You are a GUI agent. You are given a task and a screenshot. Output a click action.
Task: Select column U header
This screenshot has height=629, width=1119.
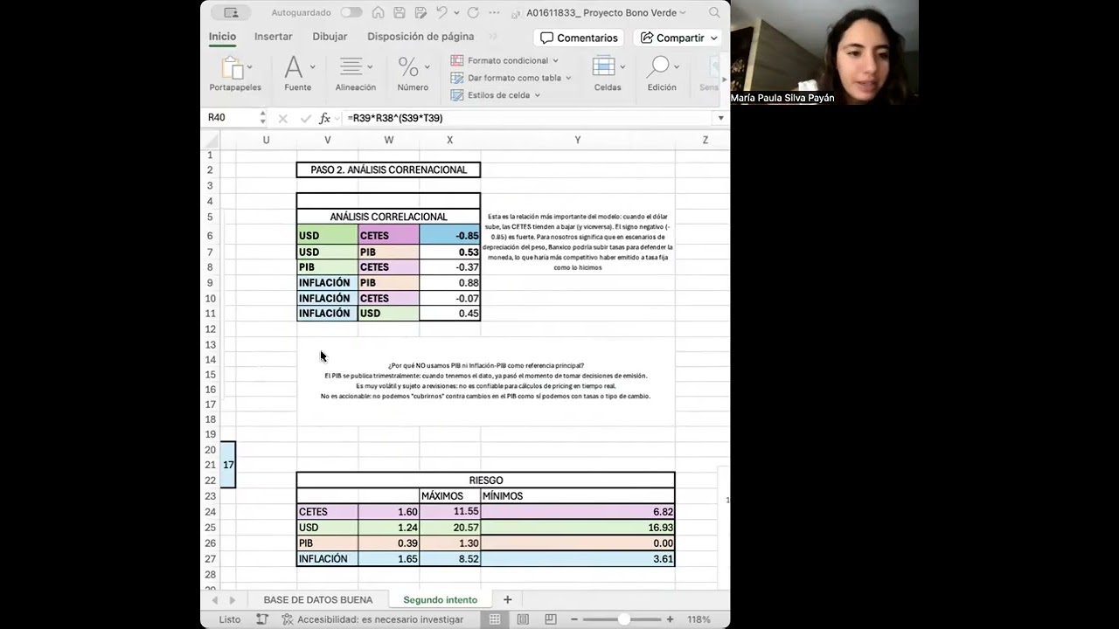tap(266, 140)
